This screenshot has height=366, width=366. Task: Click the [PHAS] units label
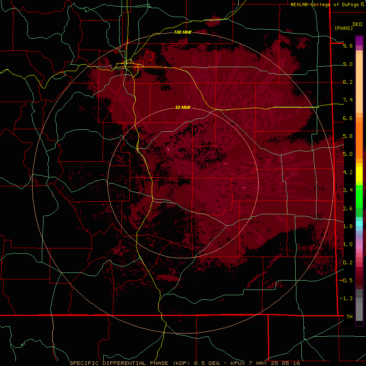[x=344, y=28]
